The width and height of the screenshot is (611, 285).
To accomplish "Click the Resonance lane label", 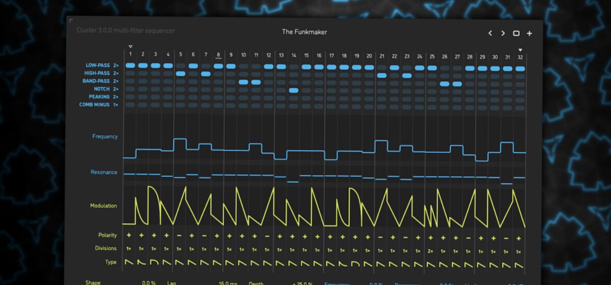I will (104, 172).
